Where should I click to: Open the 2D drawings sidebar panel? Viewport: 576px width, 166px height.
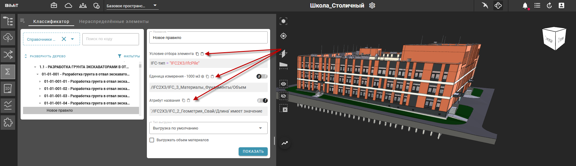(x=8, y=88)
